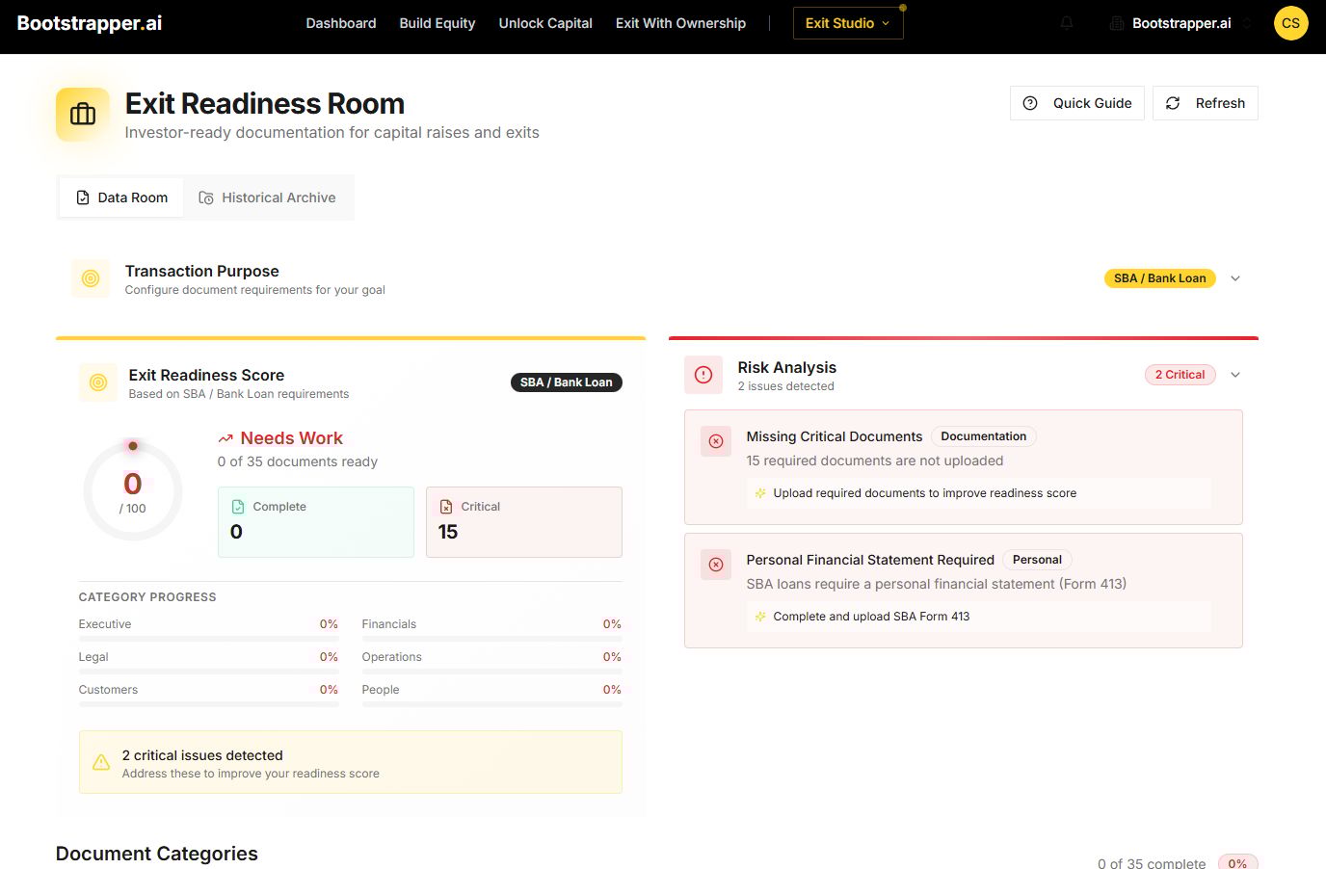The image size is (1326, 869).
Task: Click the sparkle icon beside Complete and upload SBA Form 413
Action: [x=760, y=617]
